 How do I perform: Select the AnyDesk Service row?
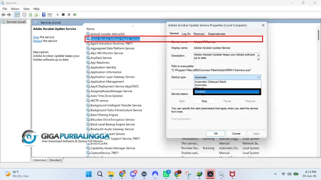(x=101, y=58)
